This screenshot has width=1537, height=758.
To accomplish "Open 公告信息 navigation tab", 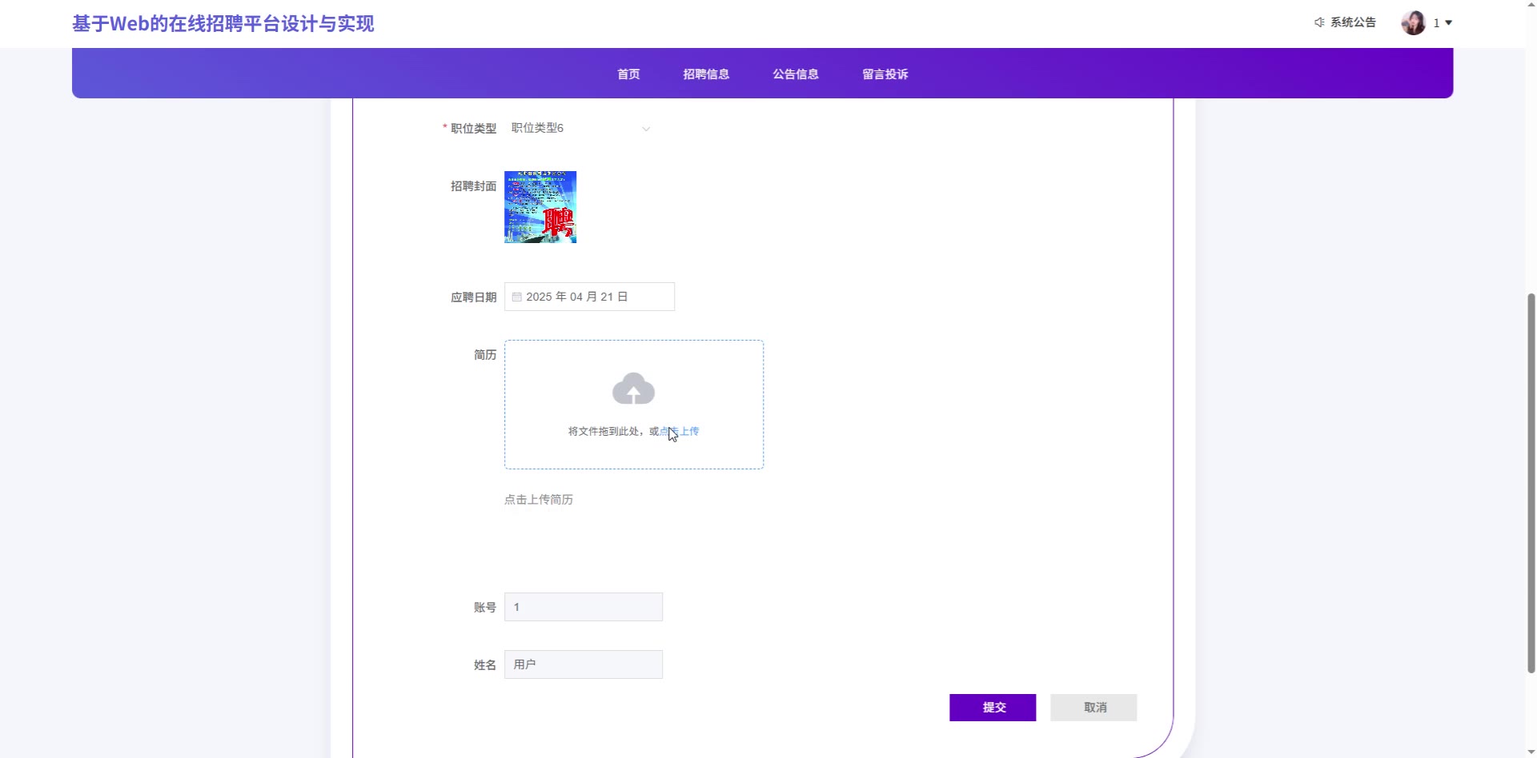I will click(x=796, y=74).
